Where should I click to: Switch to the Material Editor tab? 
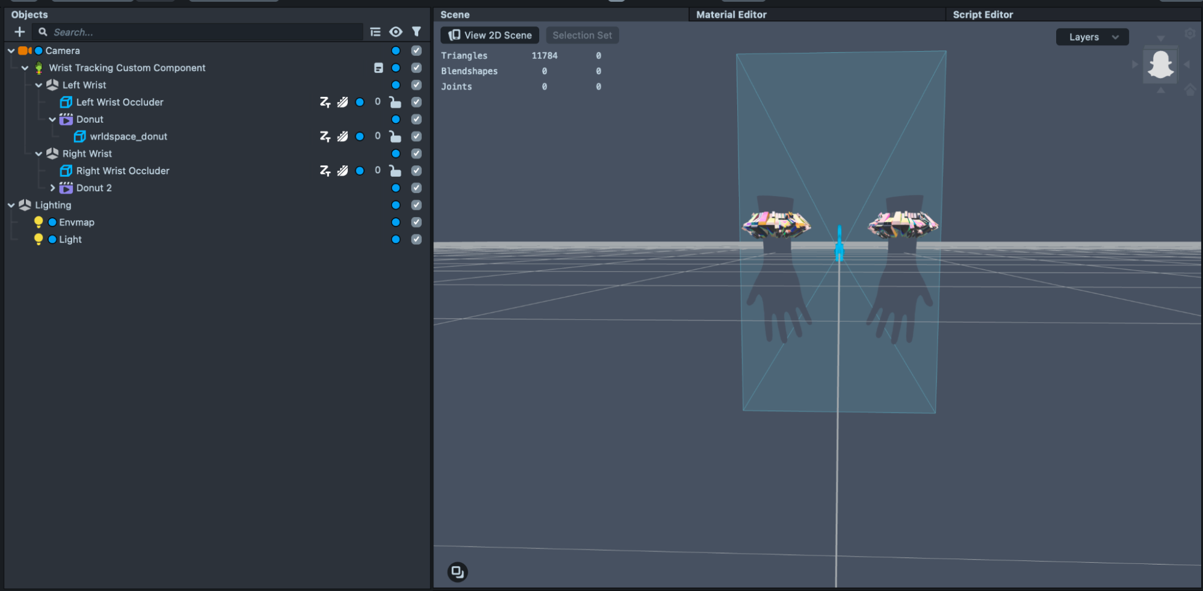(x=731, y=14)
